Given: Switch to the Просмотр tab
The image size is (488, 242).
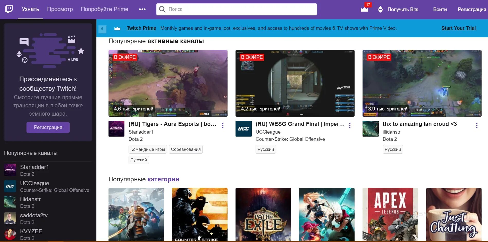Looking at the screenshot, I should [x=60, y=9].
